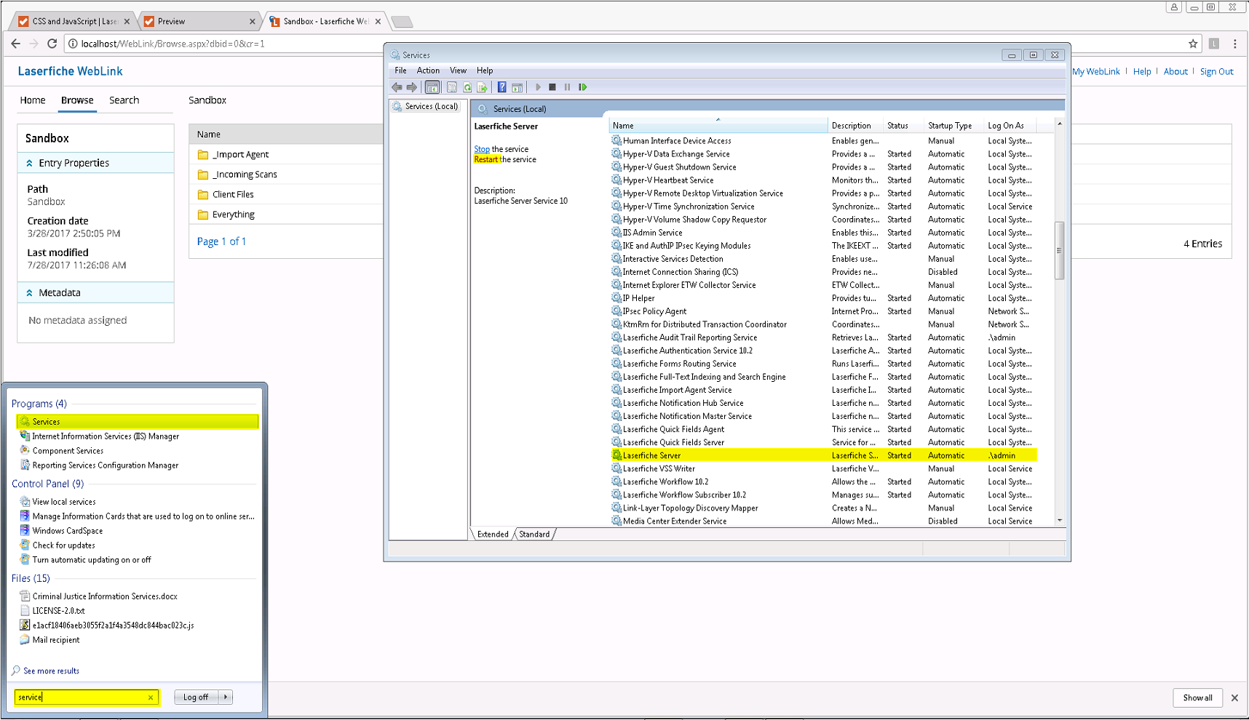Click Stop the service link
This screenshot has width=1249, height=720.
pos(482,149)
